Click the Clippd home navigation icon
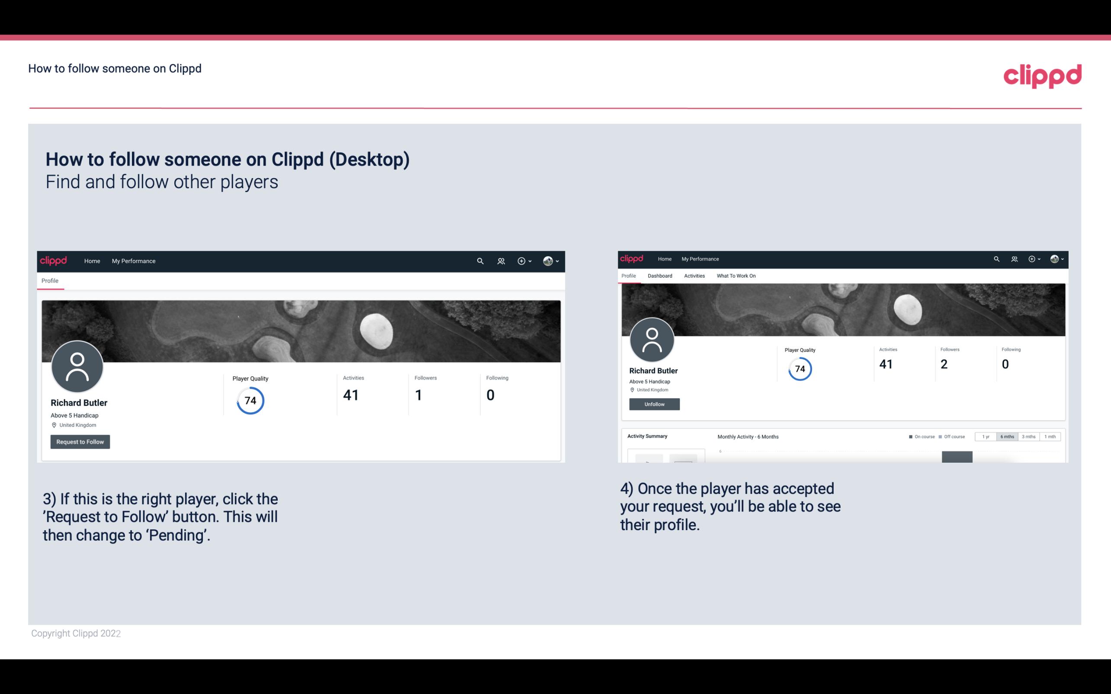The width and height of the screenshot is (1111, 694). tap(54, 261)
